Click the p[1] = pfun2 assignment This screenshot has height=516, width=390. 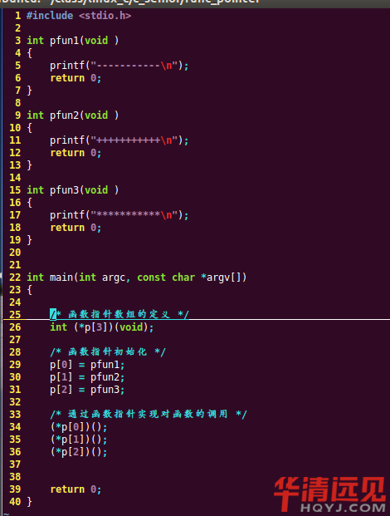point(87,377)
